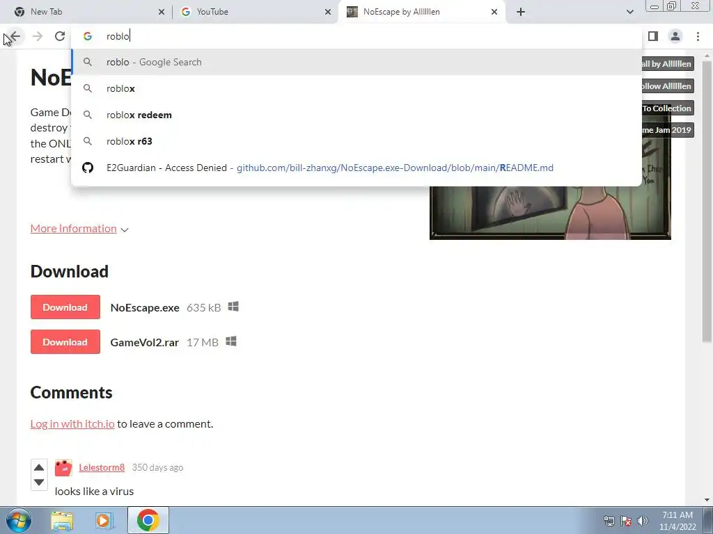Click Windows icon beside GameVol2.rar
The height and width of the screenshot is (534, 713).
231,341
